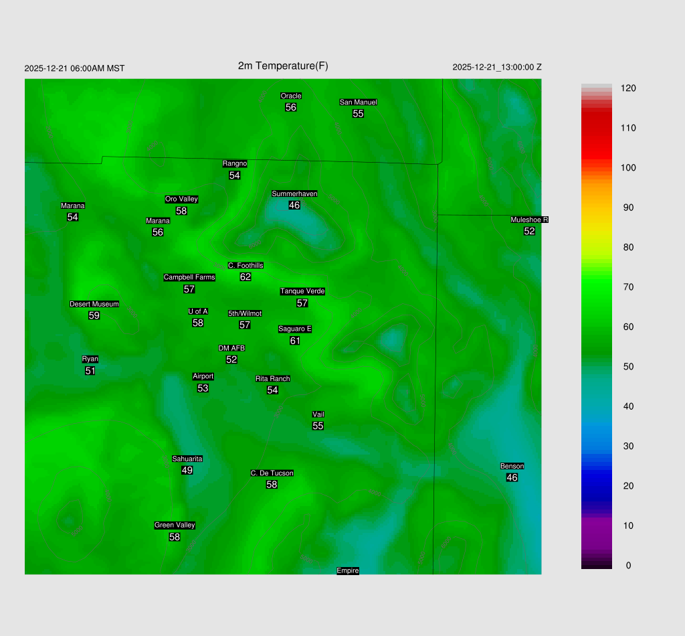Select the Muleshoe R station label

click(529, 220)
